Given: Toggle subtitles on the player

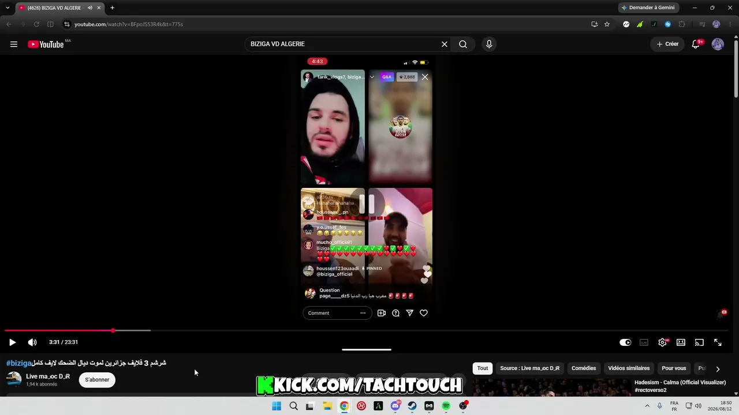Looking at the screenshot, I should tap(644, 342).
